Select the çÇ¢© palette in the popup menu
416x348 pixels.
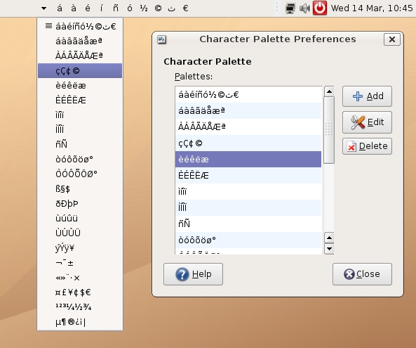tap(80, 71)
